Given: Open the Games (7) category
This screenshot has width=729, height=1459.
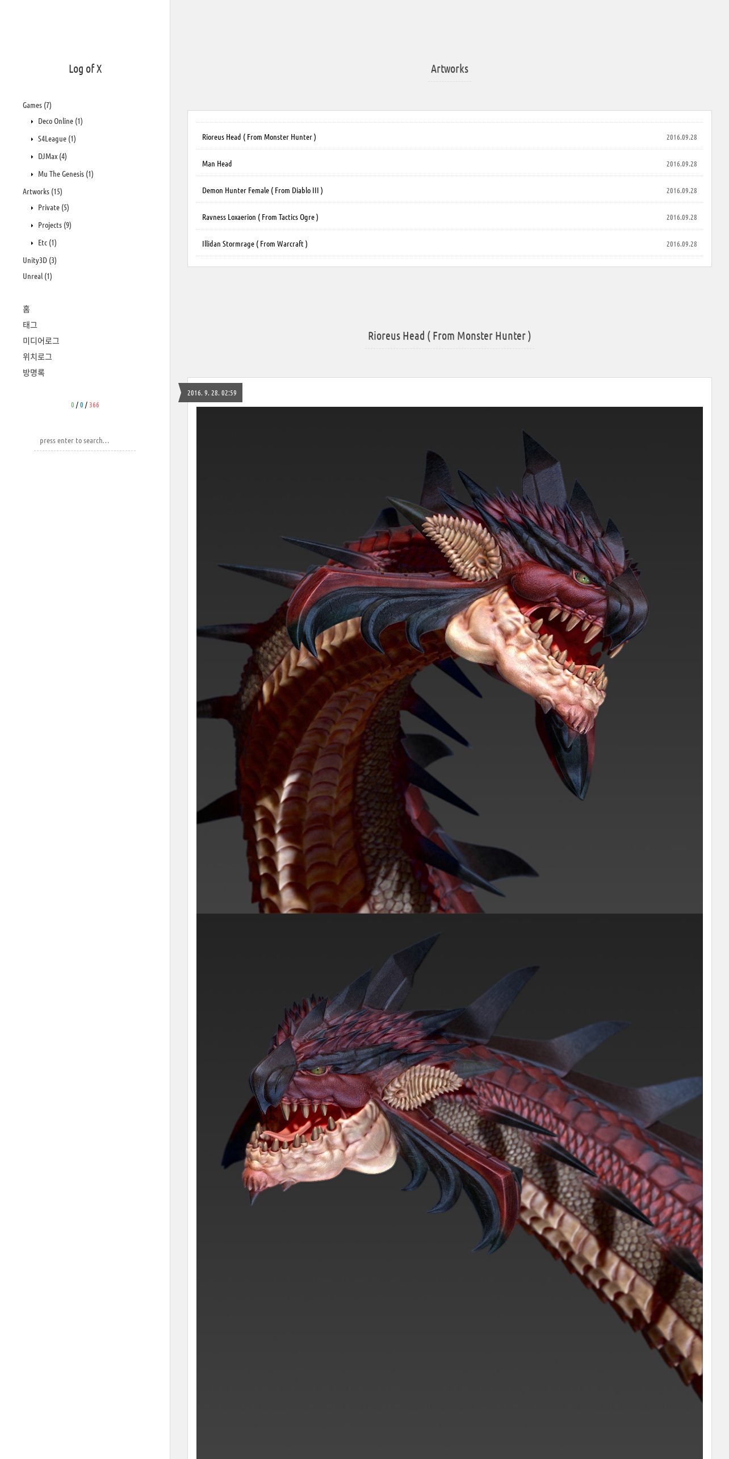Looking at the screenshot, I should point(37,105).
